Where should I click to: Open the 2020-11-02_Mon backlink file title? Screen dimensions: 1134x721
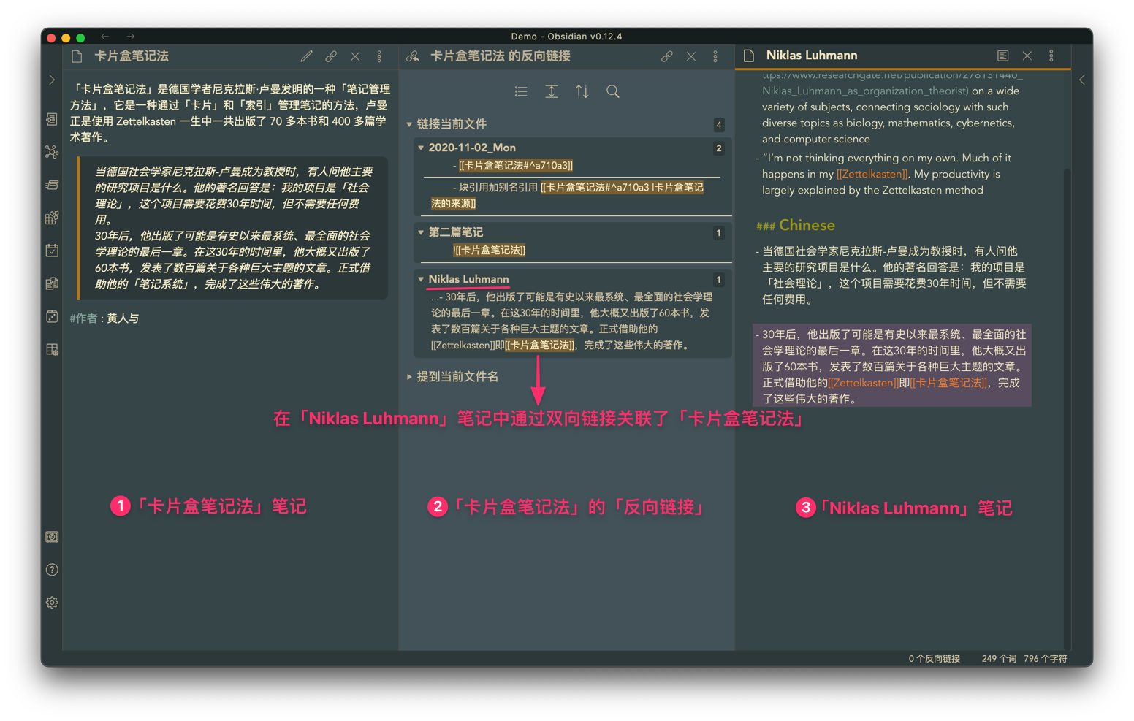coord(472,148)
